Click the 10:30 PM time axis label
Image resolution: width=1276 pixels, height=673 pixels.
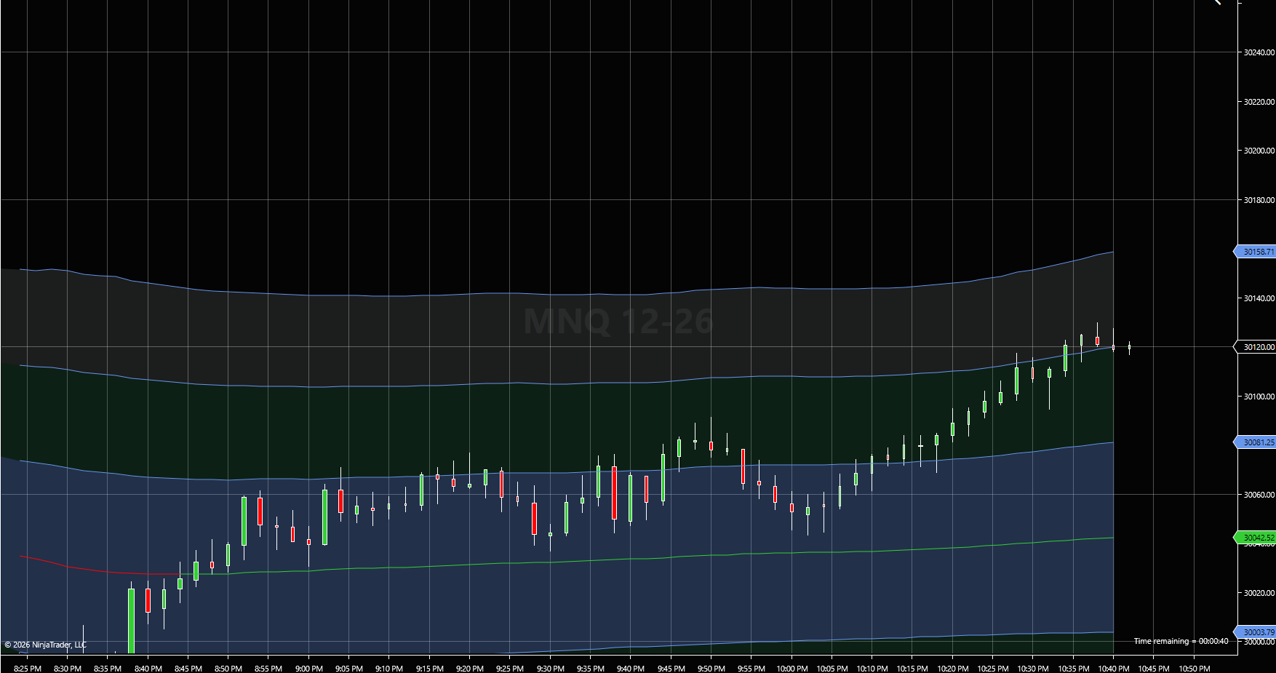tap(1033, 669)
